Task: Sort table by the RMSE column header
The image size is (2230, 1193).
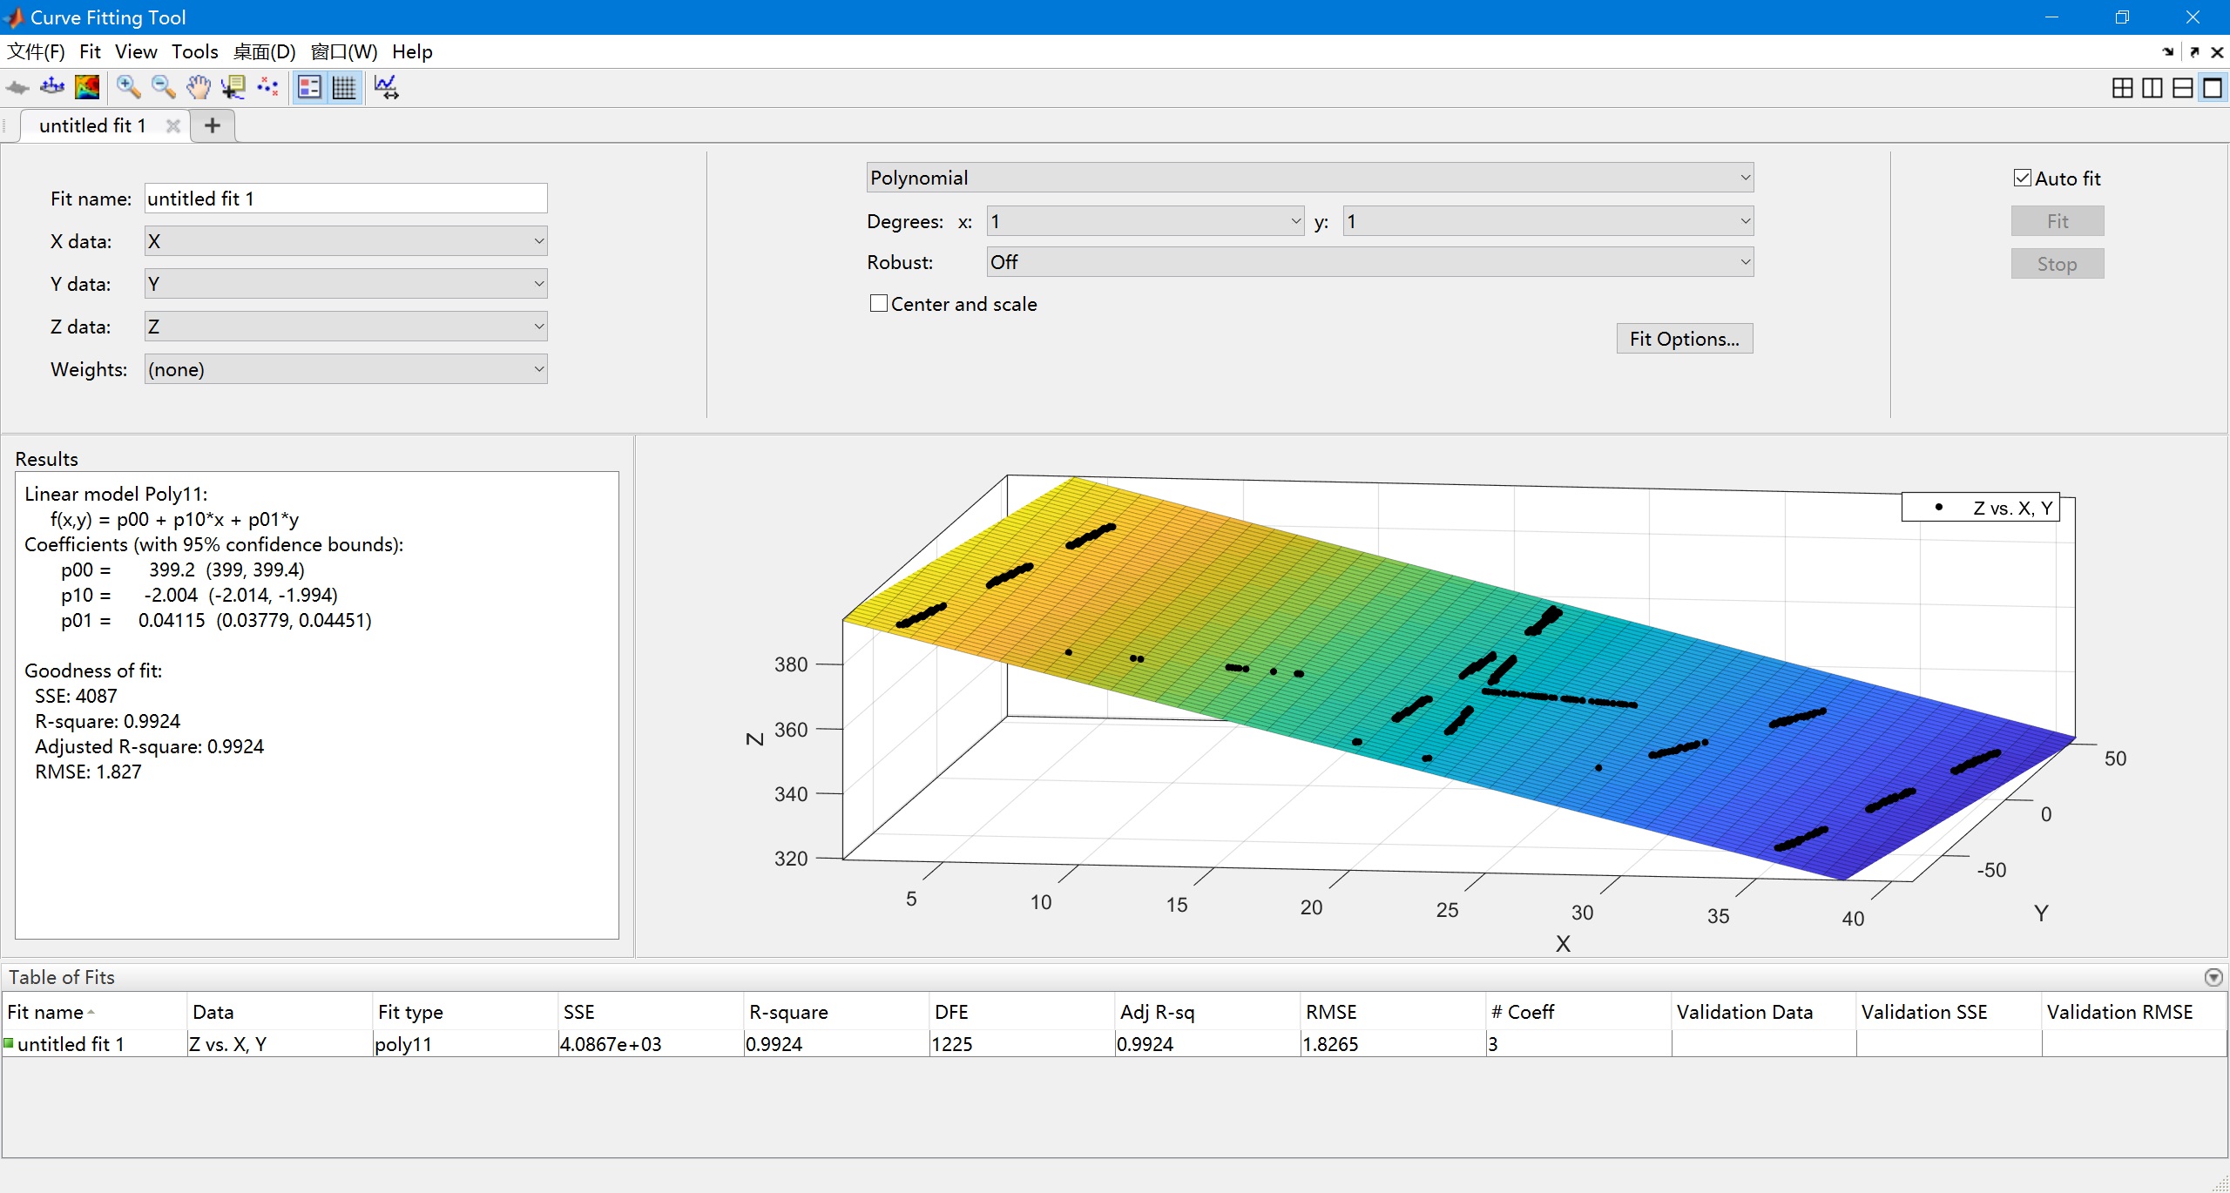Action: click(1331, 1012)
